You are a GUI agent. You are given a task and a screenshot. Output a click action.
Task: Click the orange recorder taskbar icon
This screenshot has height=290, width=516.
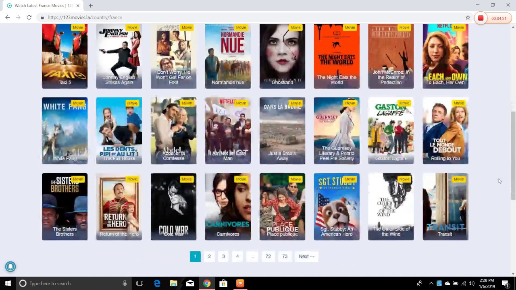coord(240,284)
